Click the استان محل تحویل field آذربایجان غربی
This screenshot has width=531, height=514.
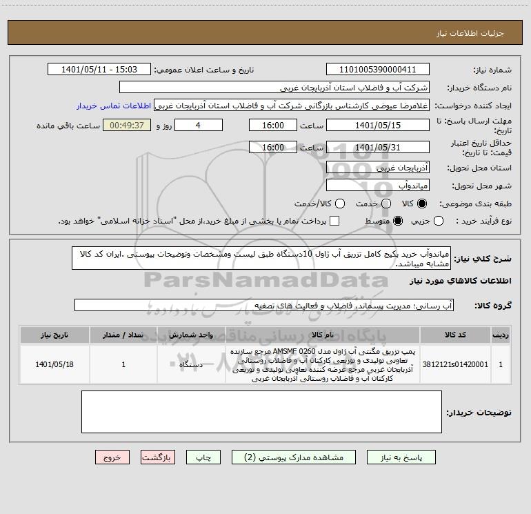378,167
